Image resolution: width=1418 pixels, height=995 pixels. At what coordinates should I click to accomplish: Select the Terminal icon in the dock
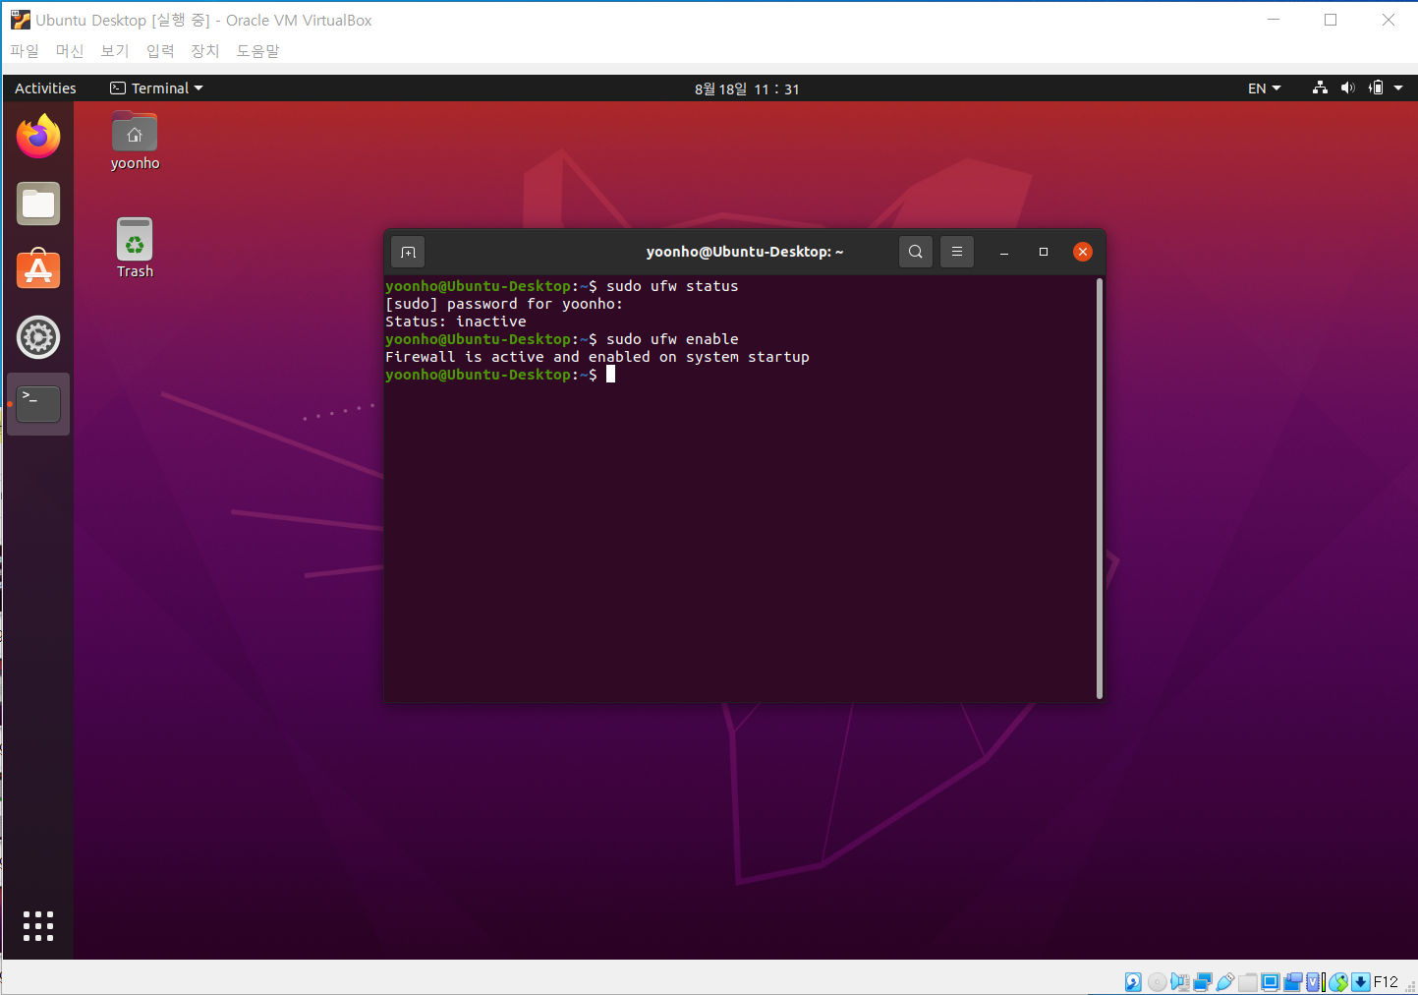[x=38, y=404]
